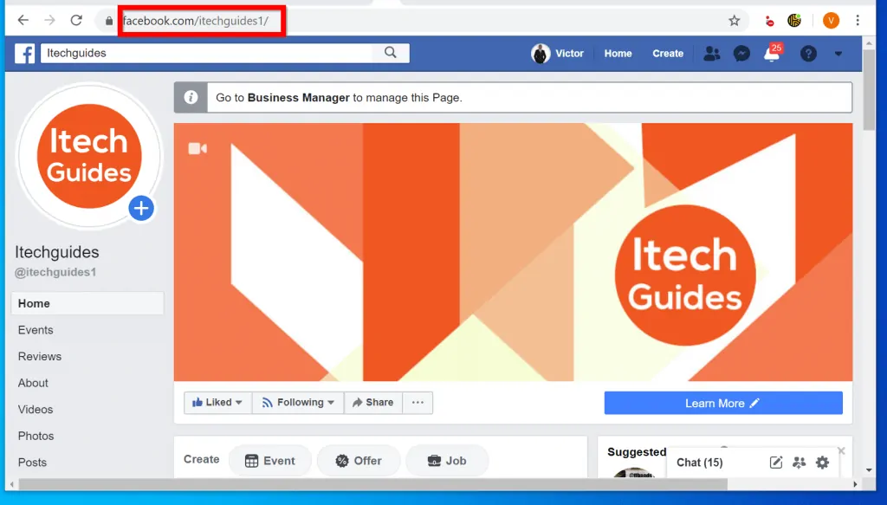The image size is (887, 505).
Task: Click the Business Manager link in notice
Action: click(298, 98)
